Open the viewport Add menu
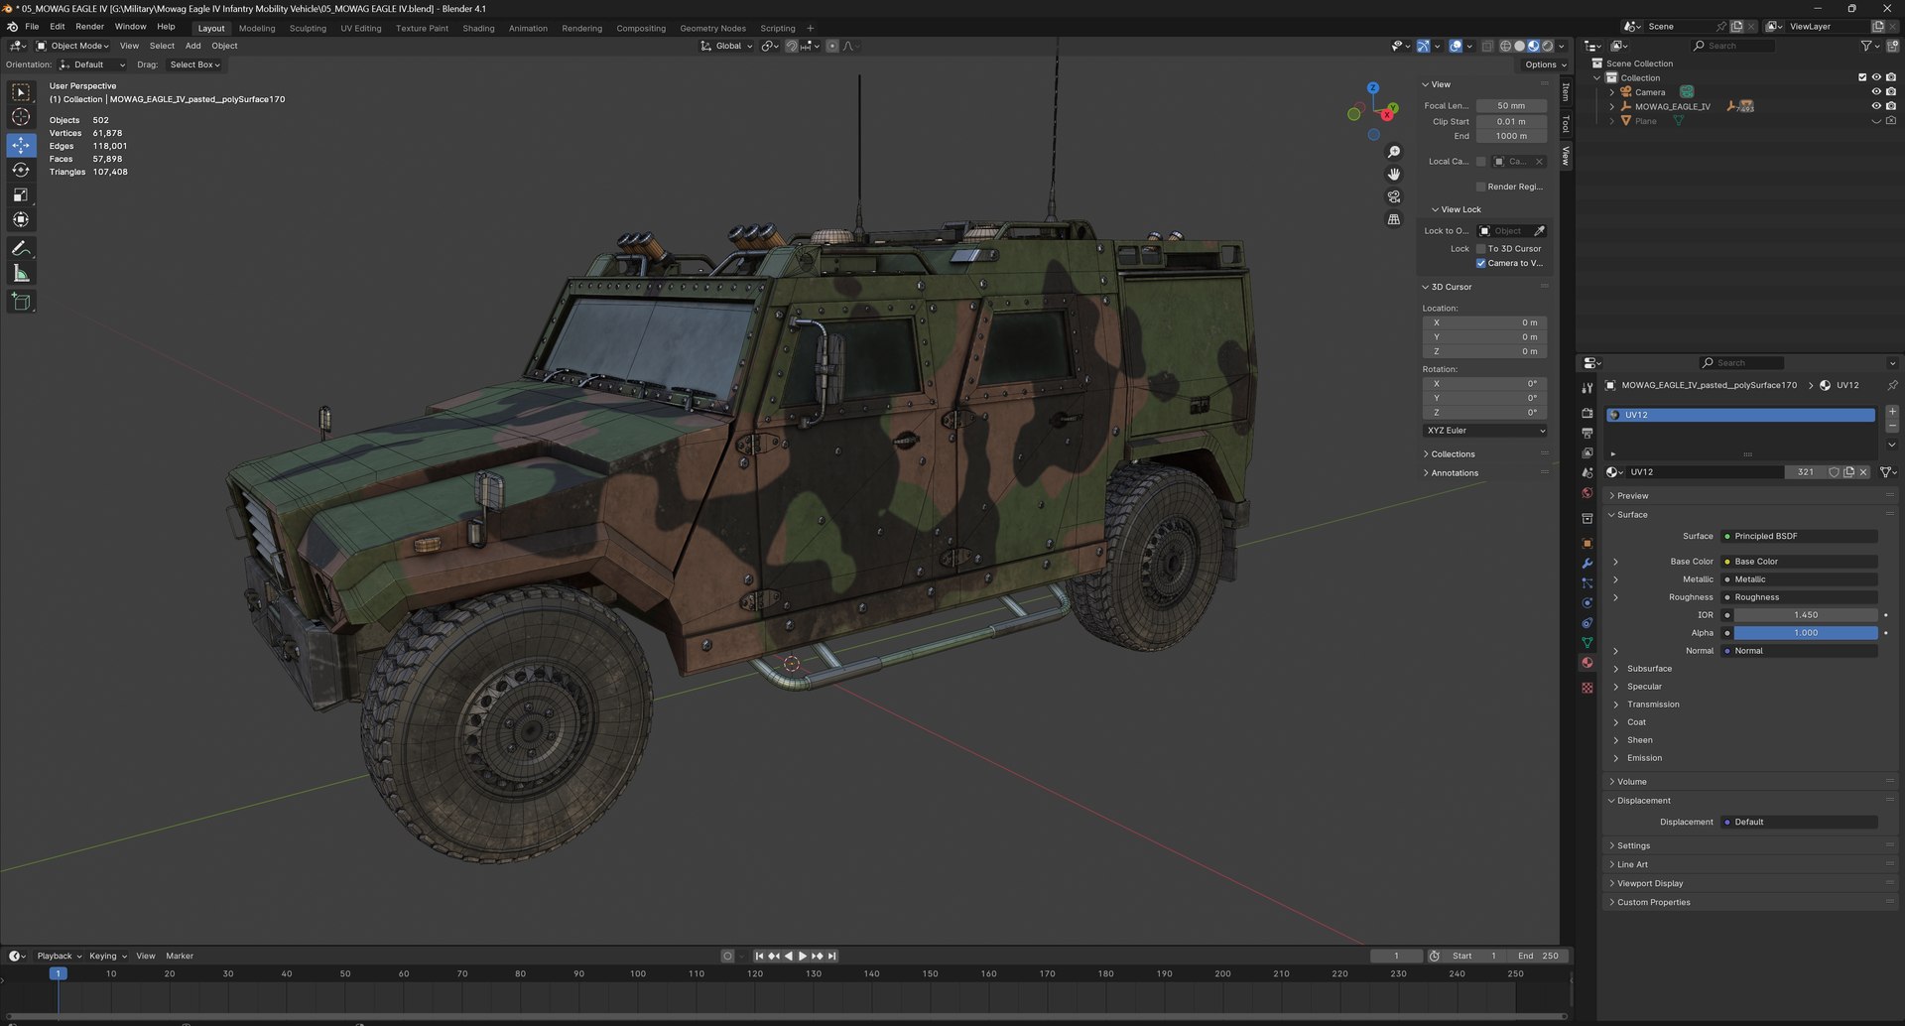 pyautogui.click(x=192, y=46)
